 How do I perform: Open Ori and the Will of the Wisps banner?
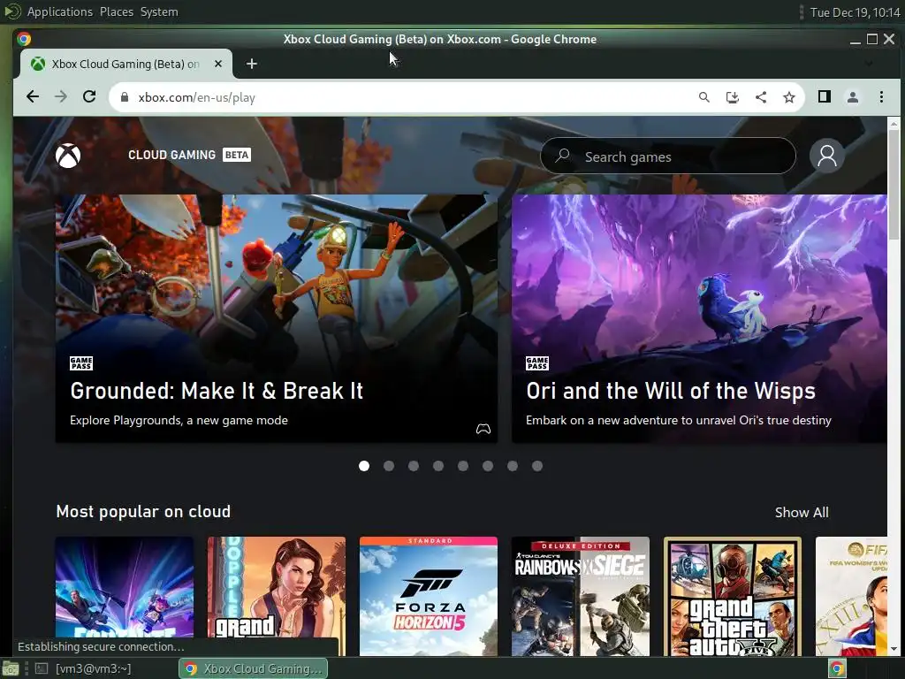click(699, 318)
